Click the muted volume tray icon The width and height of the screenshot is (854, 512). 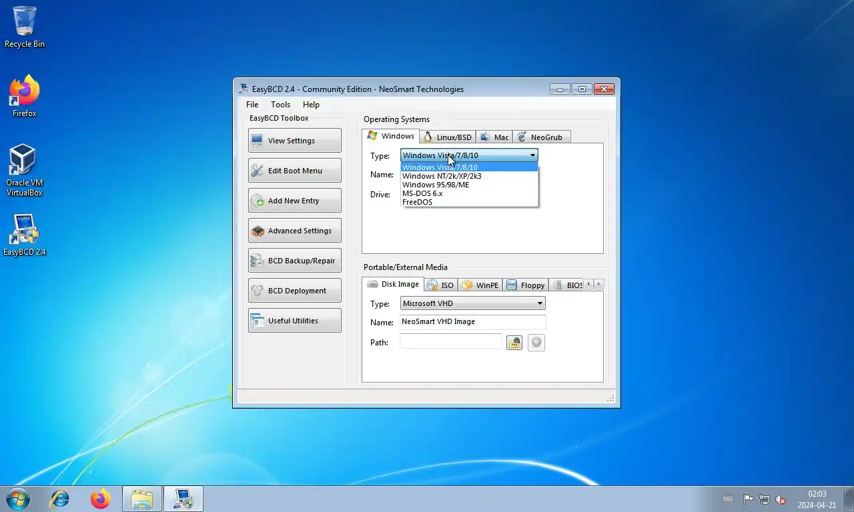click(x=781, y=499)
